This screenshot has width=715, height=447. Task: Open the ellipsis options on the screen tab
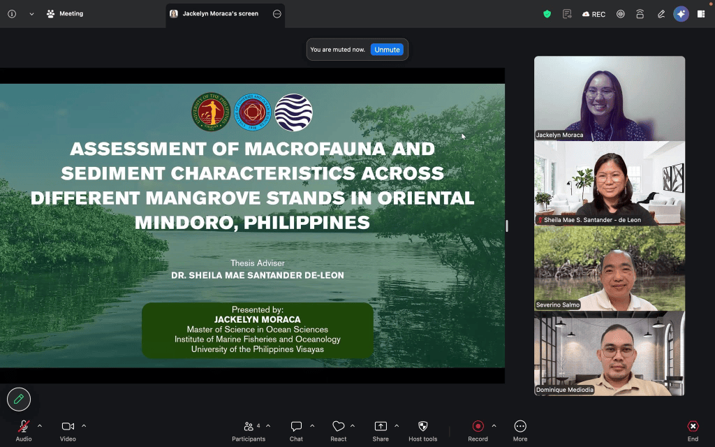click(x=277, y=14)
